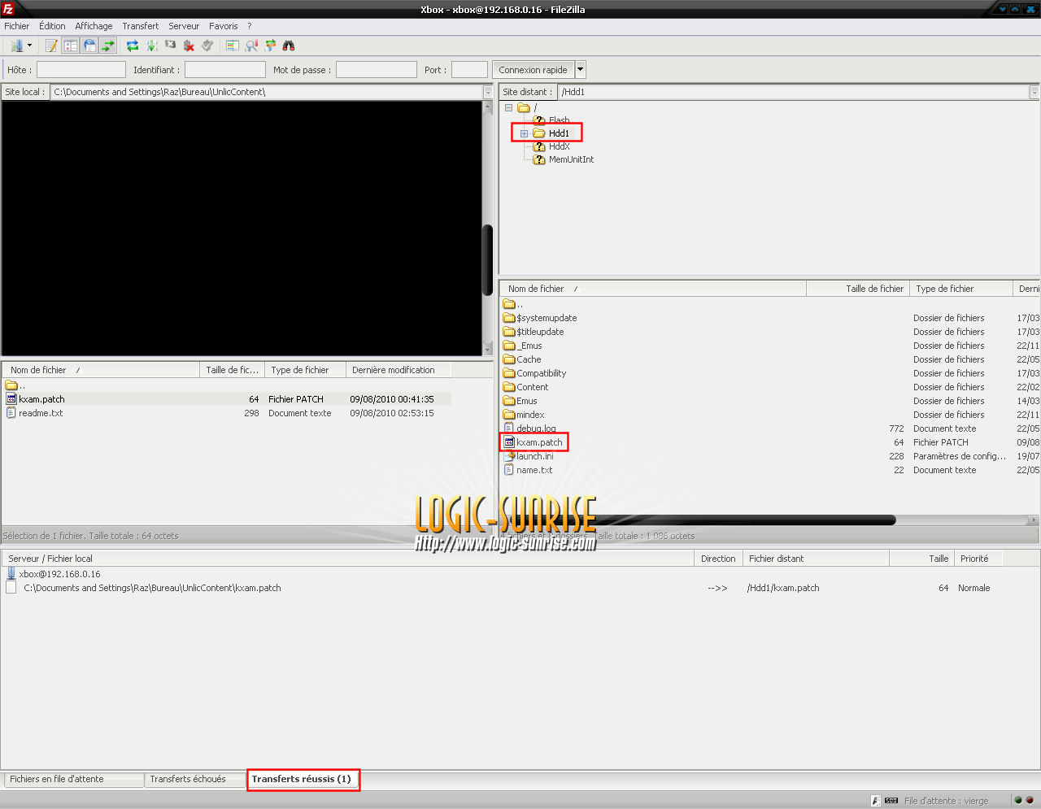Click the green activity LED in status bar
The width and height of the screenshot is (1041, 809).
coord(1018,800)
